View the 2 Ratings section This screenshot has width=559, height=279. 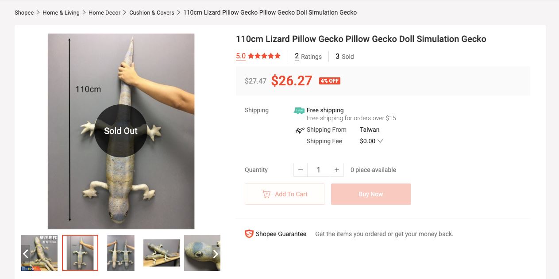[308, 57]
